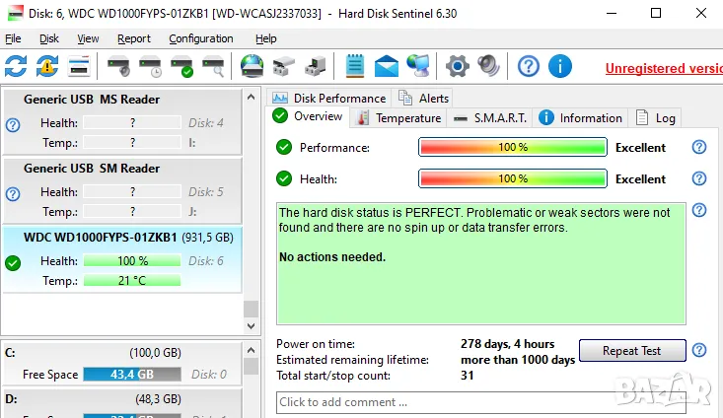Image resolution: width=723 pixels, height=418 pixels.
Task: Open the Disk Performance tab
Action: (x=329, y=98)
